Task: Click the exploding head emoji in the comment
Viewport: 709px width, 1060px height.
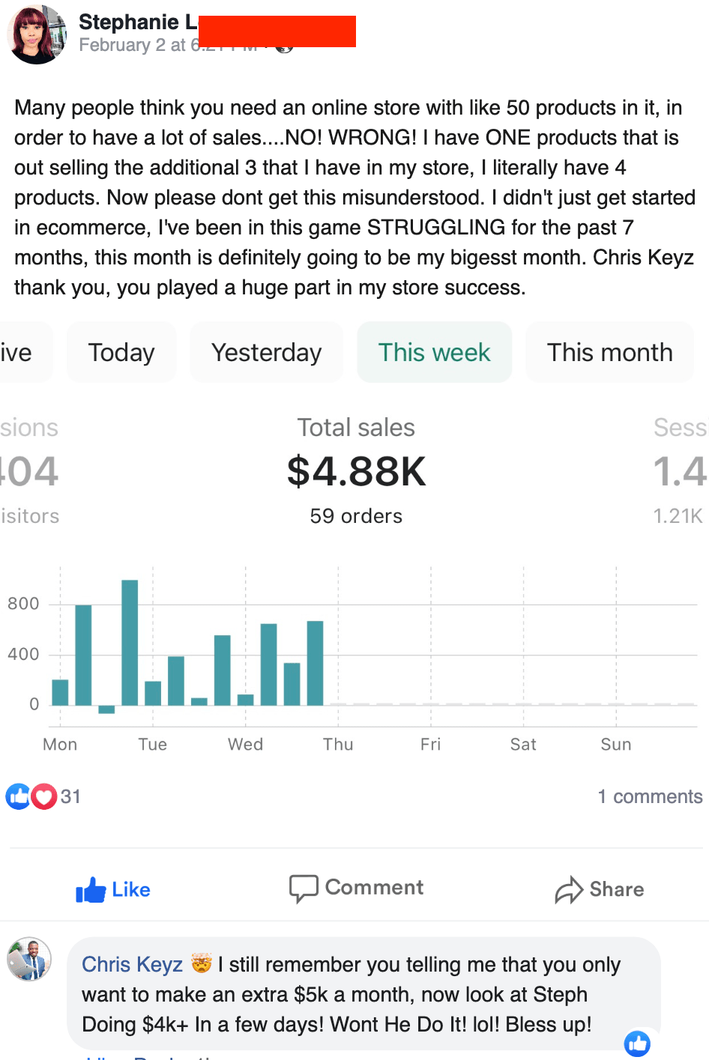Action: tap(201, 963)
